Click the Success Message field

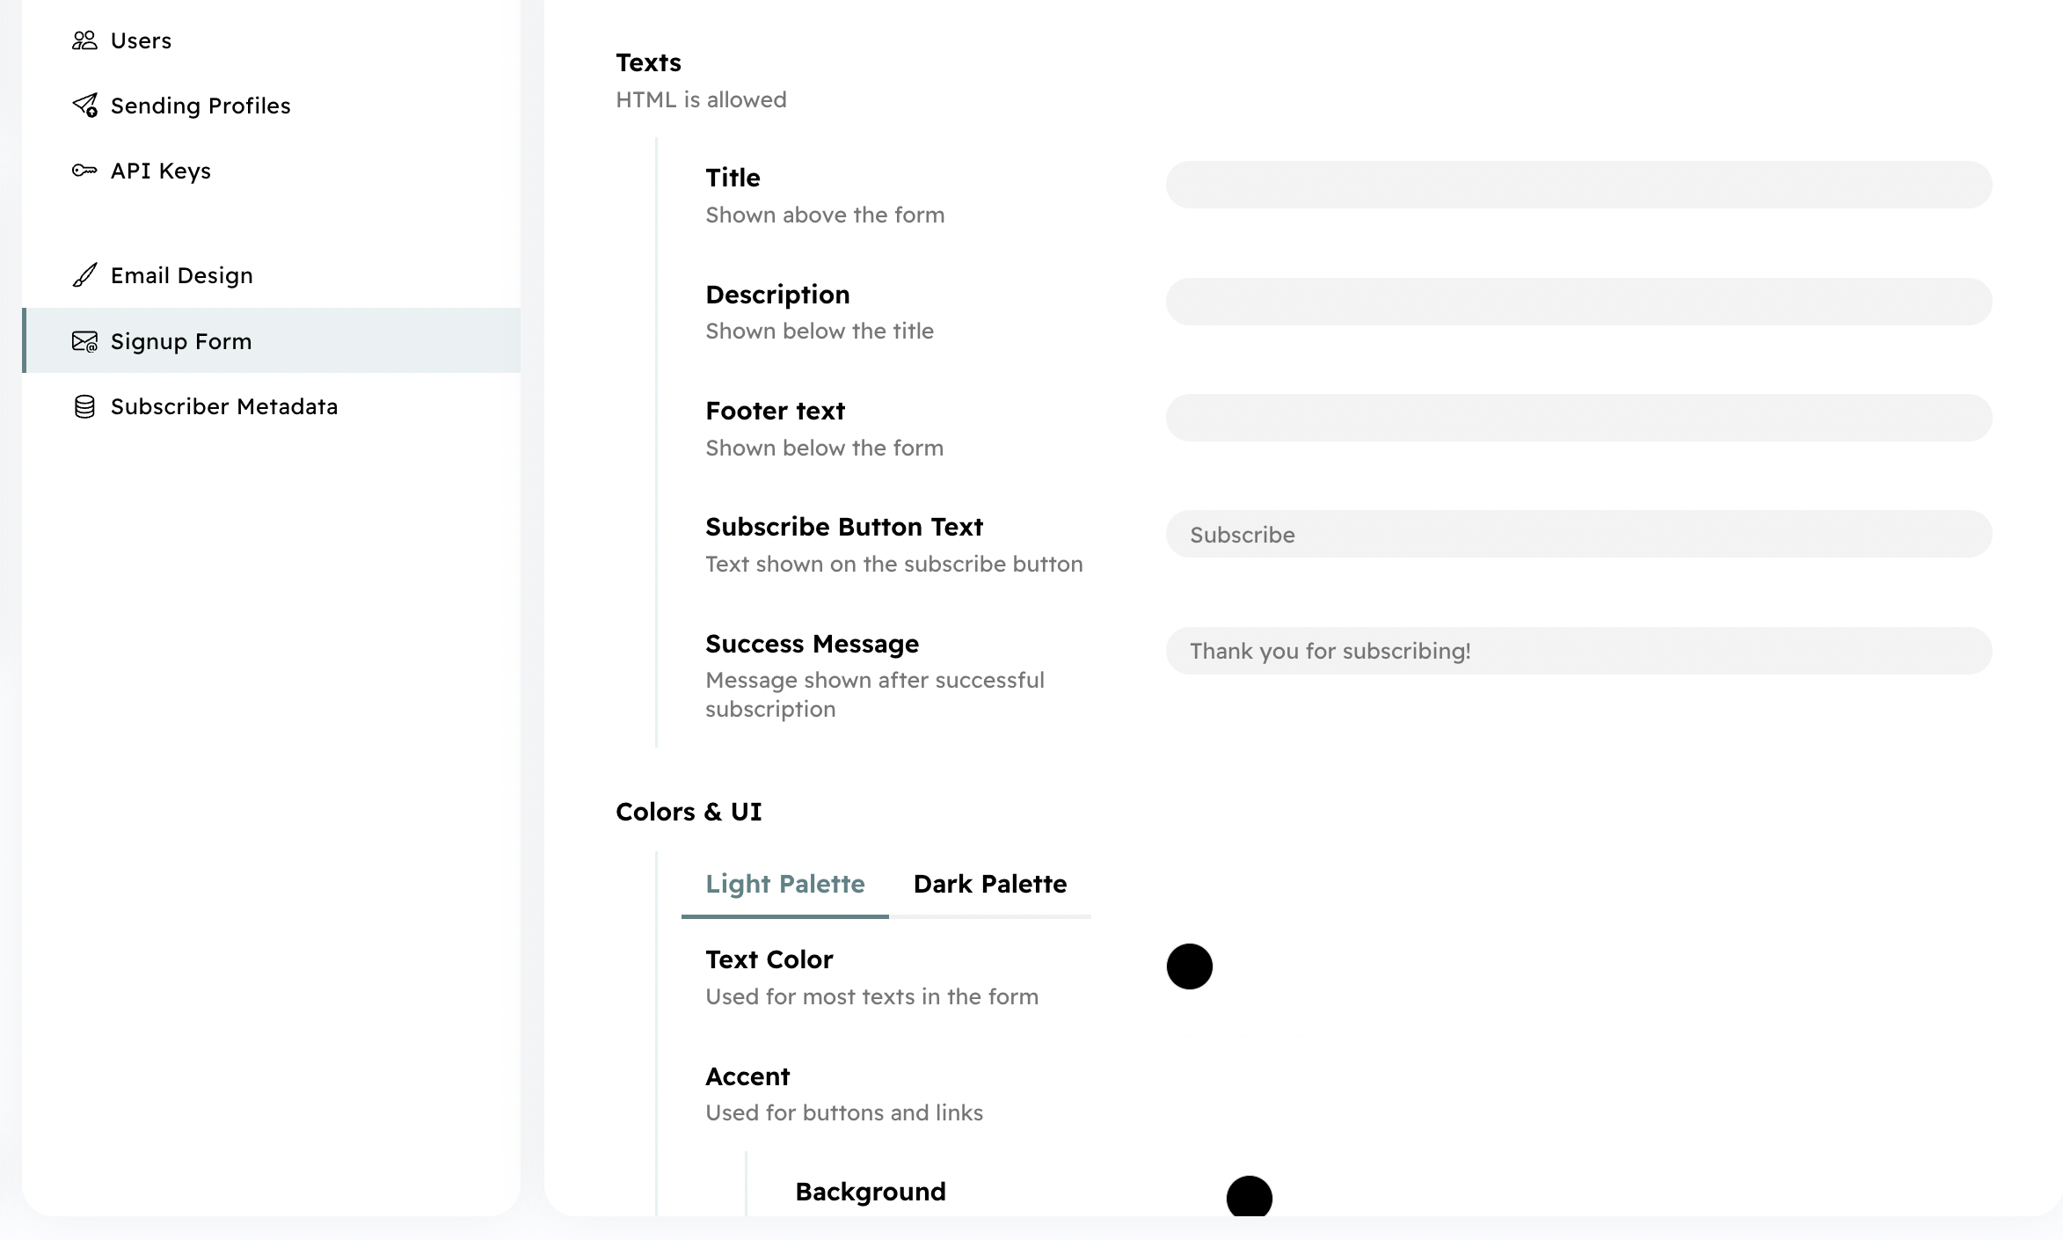[x=1578, y=651]
